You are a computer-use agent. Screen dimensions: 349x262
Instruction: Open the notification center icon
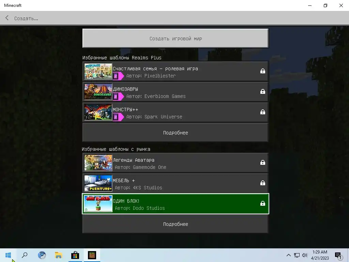tap(338, 255)
